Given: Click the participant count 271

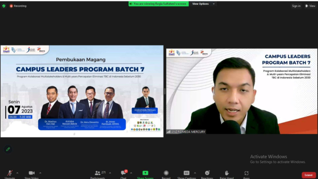Looking at the screenshot, I should [103, 172].
